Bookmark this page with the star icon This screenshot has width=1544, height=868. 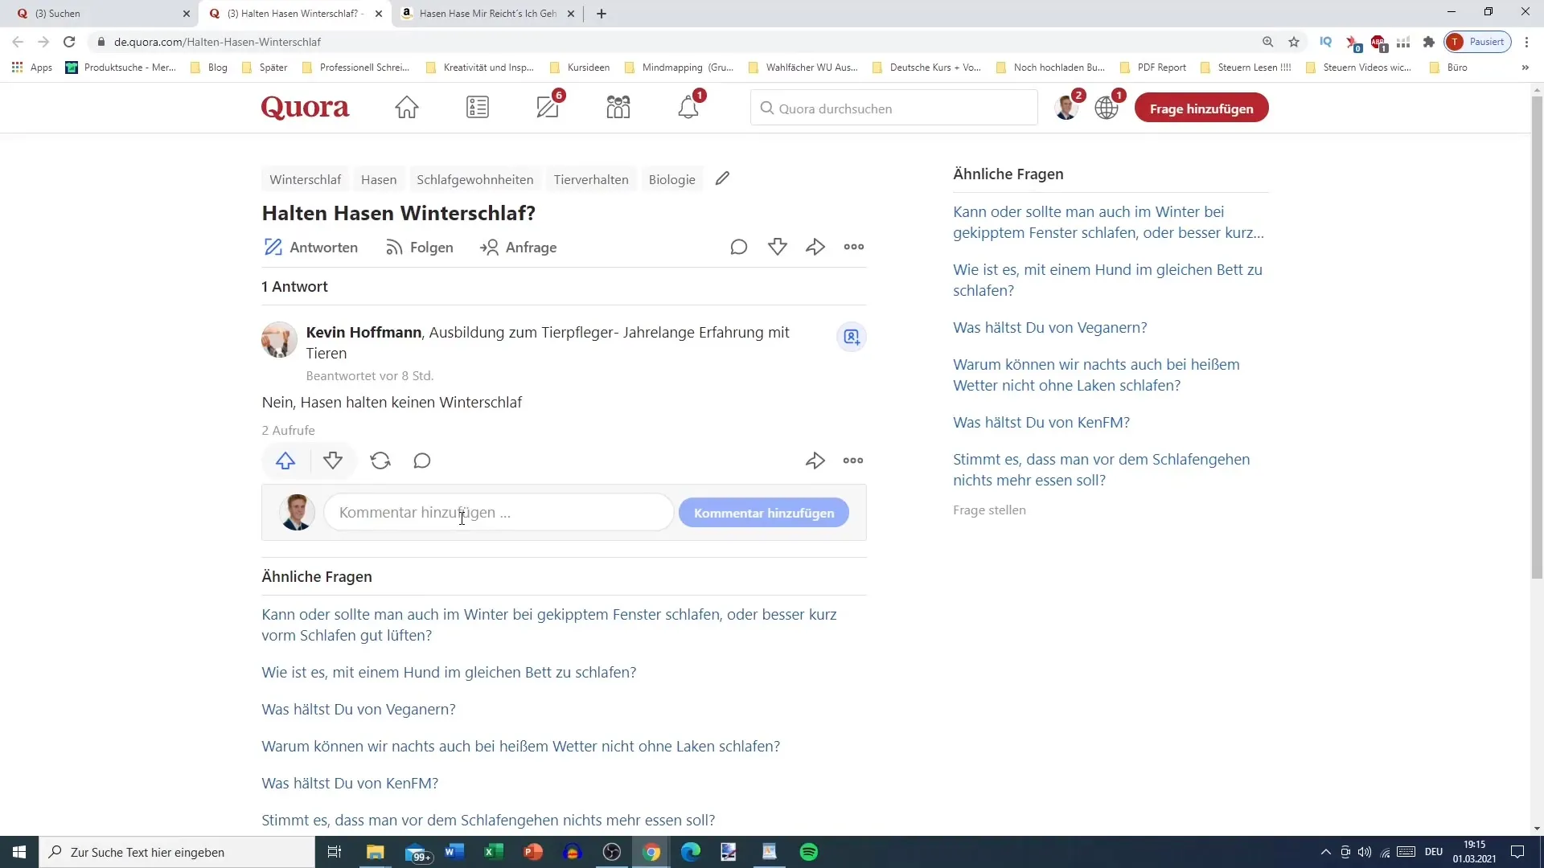pyautogui.click(x=1294, y=42)
